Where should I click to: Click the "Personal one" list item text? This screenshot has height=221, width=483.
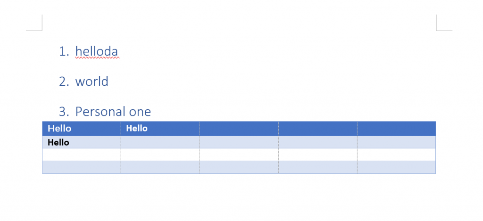pyautogui.click(x=113, y=112)
